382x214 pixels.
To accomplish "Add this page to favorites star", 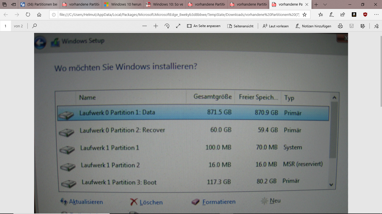I will click(305, 15).
